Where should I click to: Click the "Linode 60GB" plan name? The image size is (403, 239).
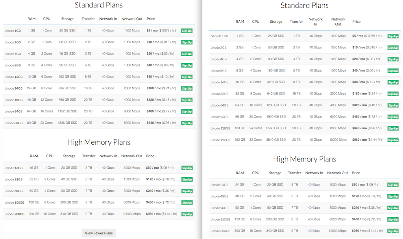[x=14, y=191]
